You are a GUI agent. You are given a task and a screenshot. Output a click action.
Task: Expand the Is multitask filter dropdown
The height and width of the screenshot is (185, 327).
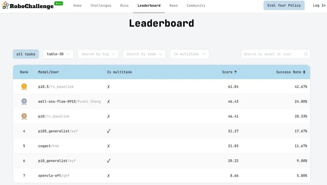coord(190,54)
